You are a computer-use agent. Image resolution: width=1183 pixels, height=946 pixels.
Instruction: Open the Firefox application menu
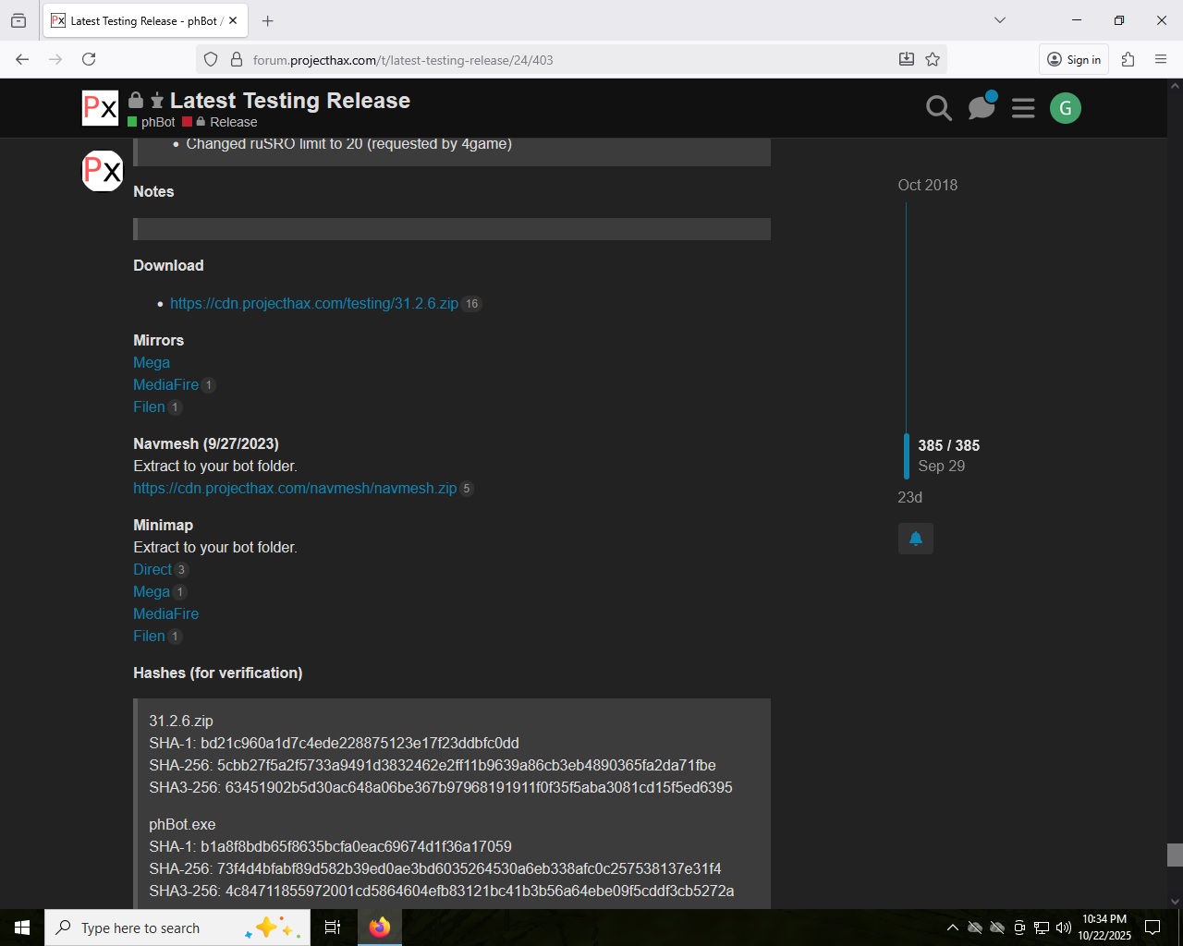coord(1161,60)
